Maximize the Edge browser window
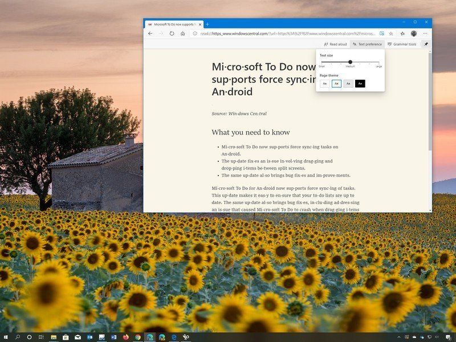This screenshot has height=342, width=456. 415,22
